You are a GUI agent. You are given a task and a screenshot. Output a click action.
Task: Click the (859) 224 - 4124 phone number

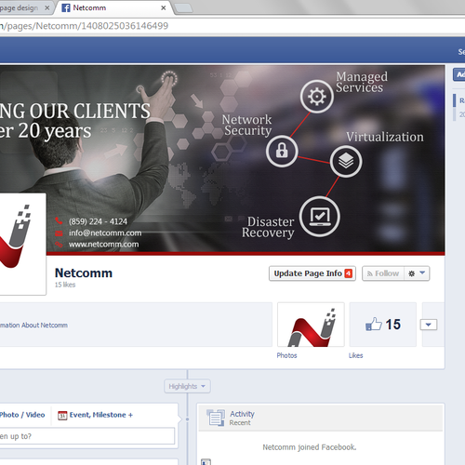click(98, 221)
